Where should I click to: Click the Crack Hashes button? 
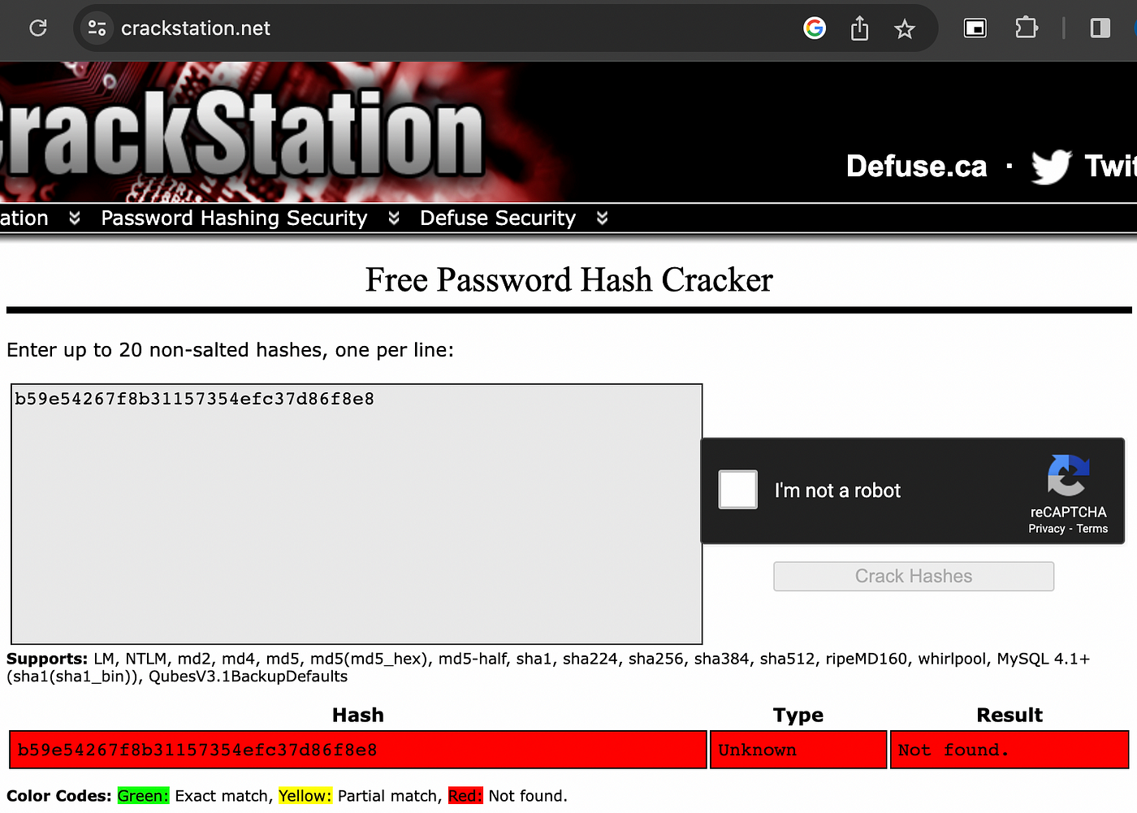click(914, 577)
